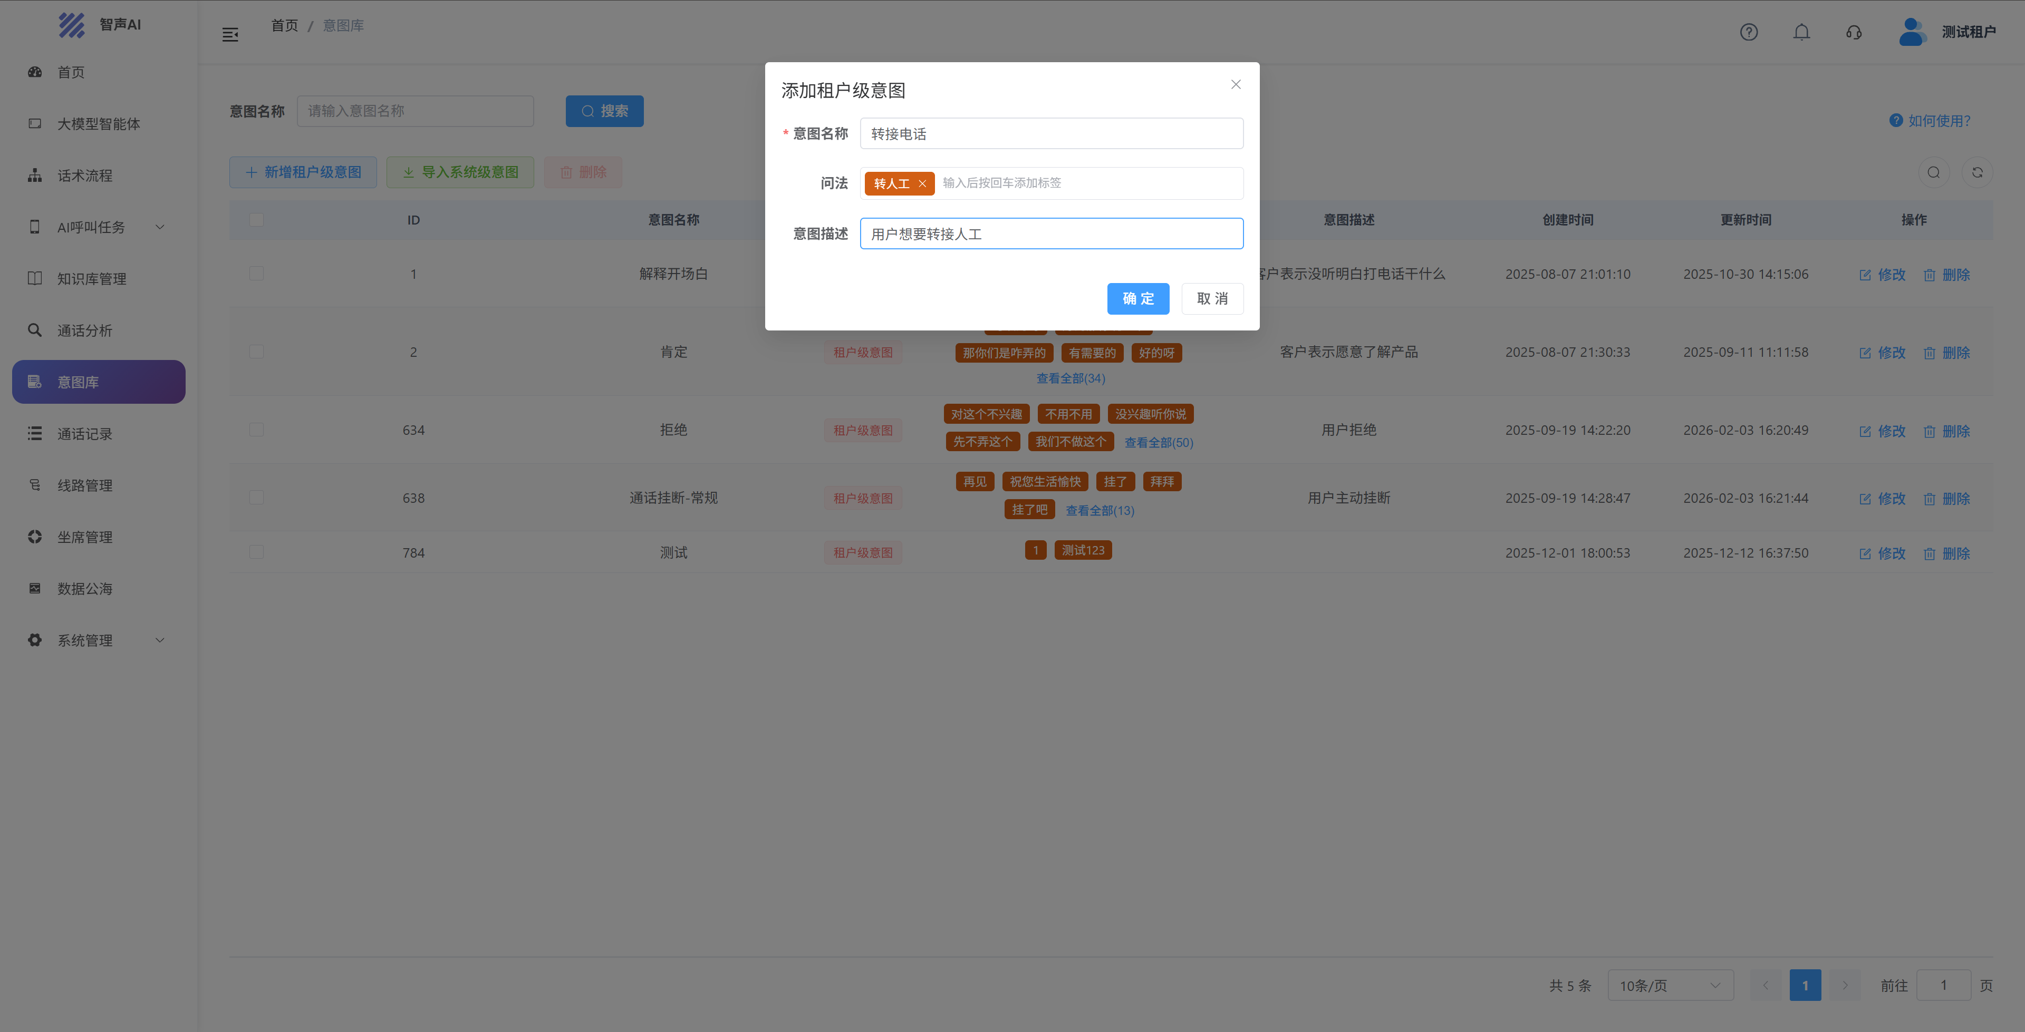Click the 测试租户 user avatar icon
The image size is (2025, 1032).
pyautogui.click(x=1912, y=32)
